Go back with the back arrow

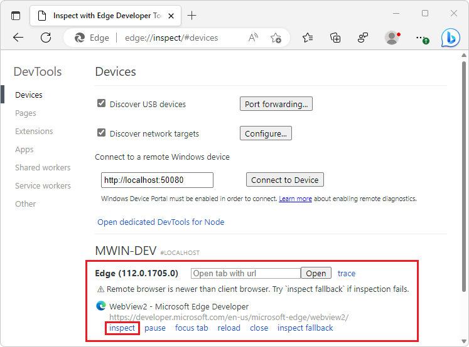18,38
